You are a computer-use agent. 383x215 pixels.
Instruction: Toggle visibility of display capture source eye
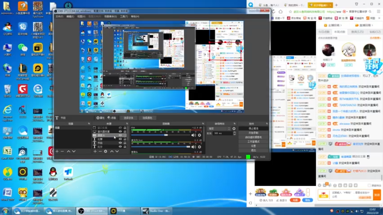pos(120,131)
